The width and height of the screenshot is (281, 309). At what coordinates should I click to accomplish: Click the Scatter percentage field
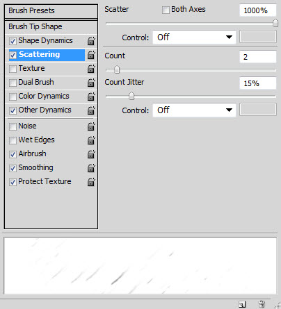(258, 10)
